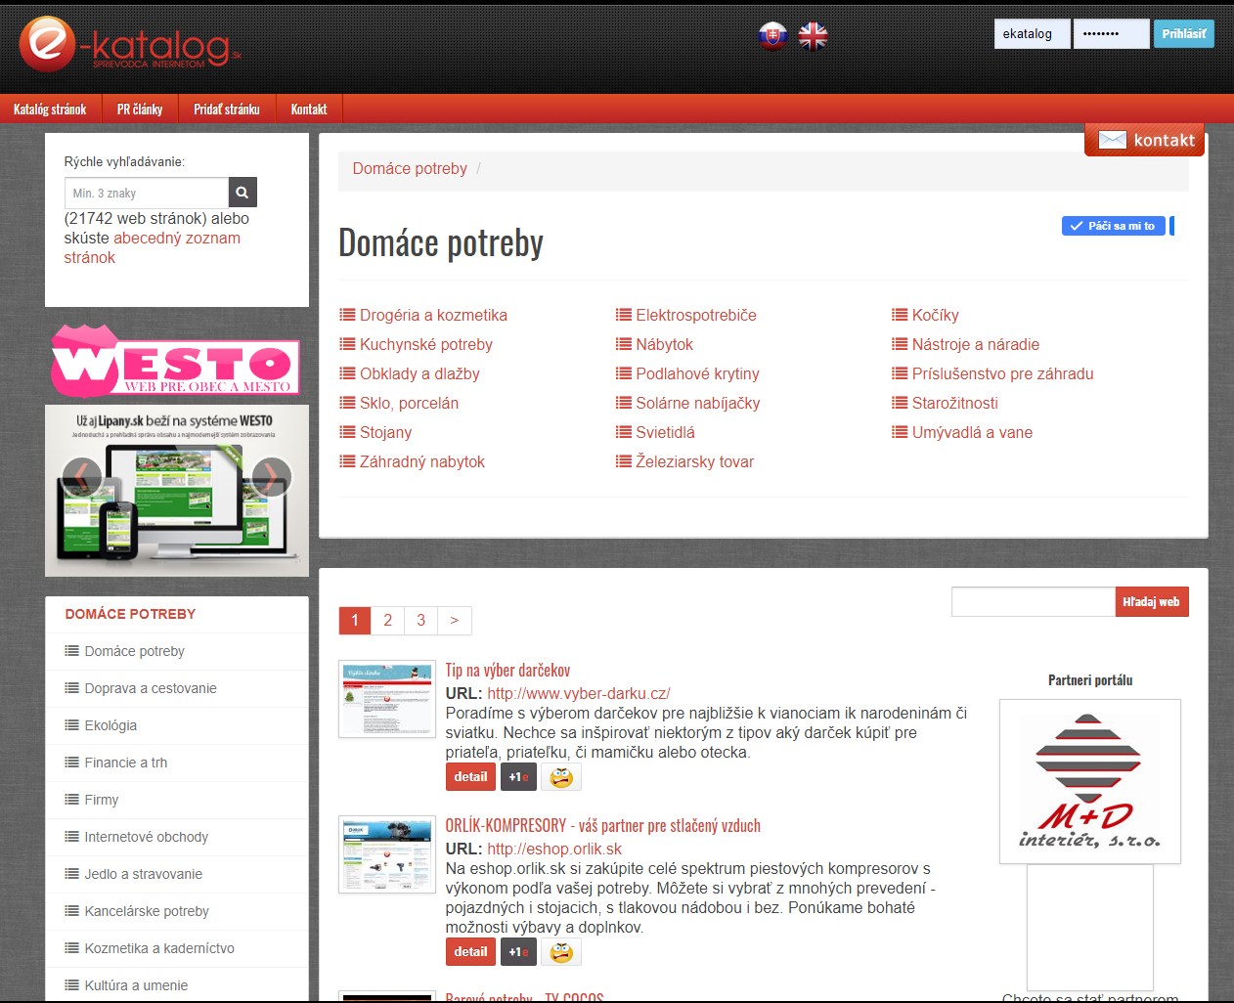Viewport: 1234px width, 1003px height.
Task: Focus the web search input field
Action: (1034, 602)
